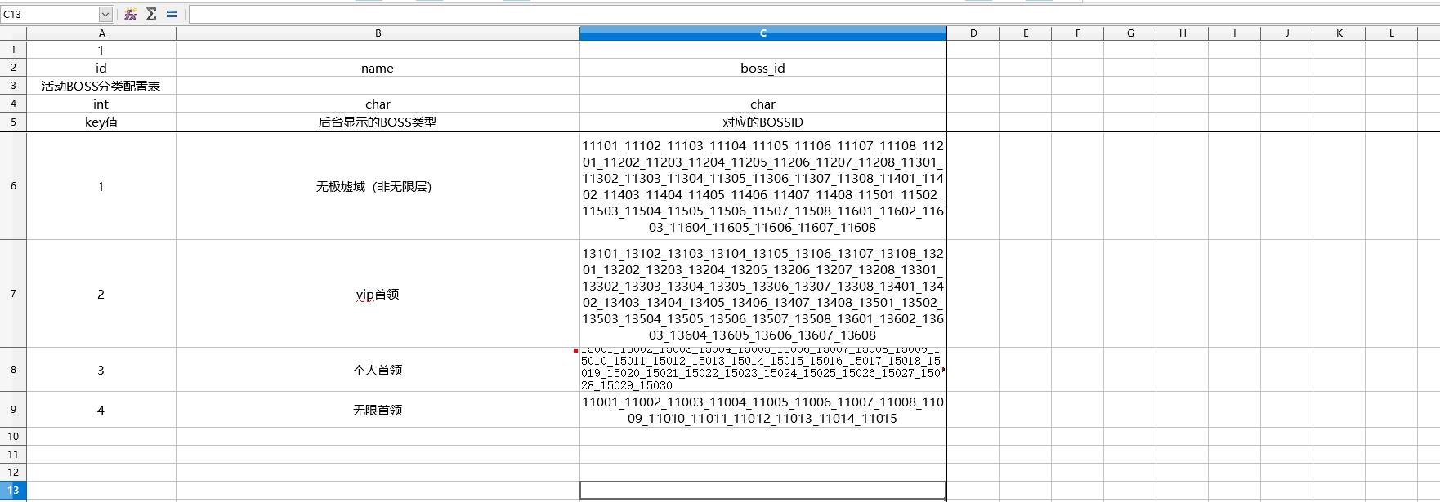Viewport: 1440px width, 502px height.
Task: Select column J header
Action: (x=1287, y=33)
